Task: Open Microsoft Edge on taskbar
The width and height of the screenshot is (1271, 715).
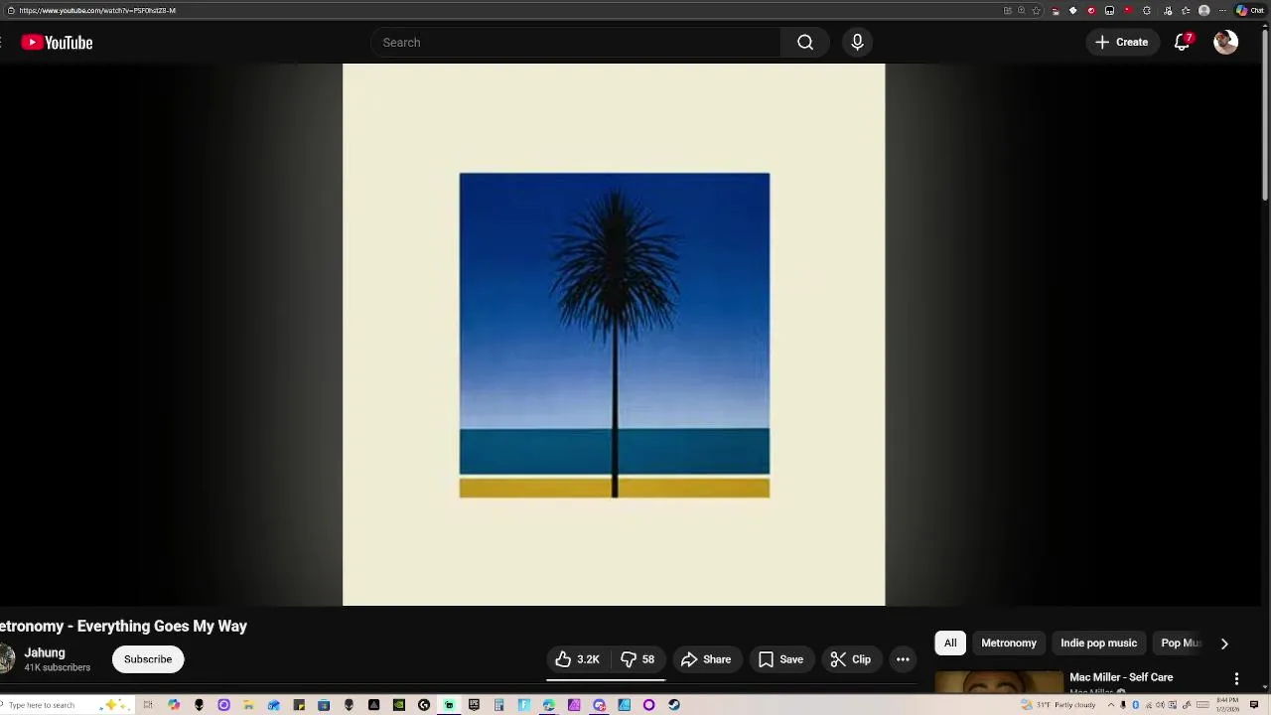Action: click(549, 705)
